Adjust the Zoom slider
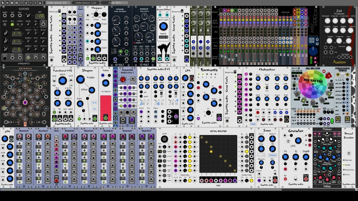Screen dimensions: 358x201 click(x=114, y=3)
